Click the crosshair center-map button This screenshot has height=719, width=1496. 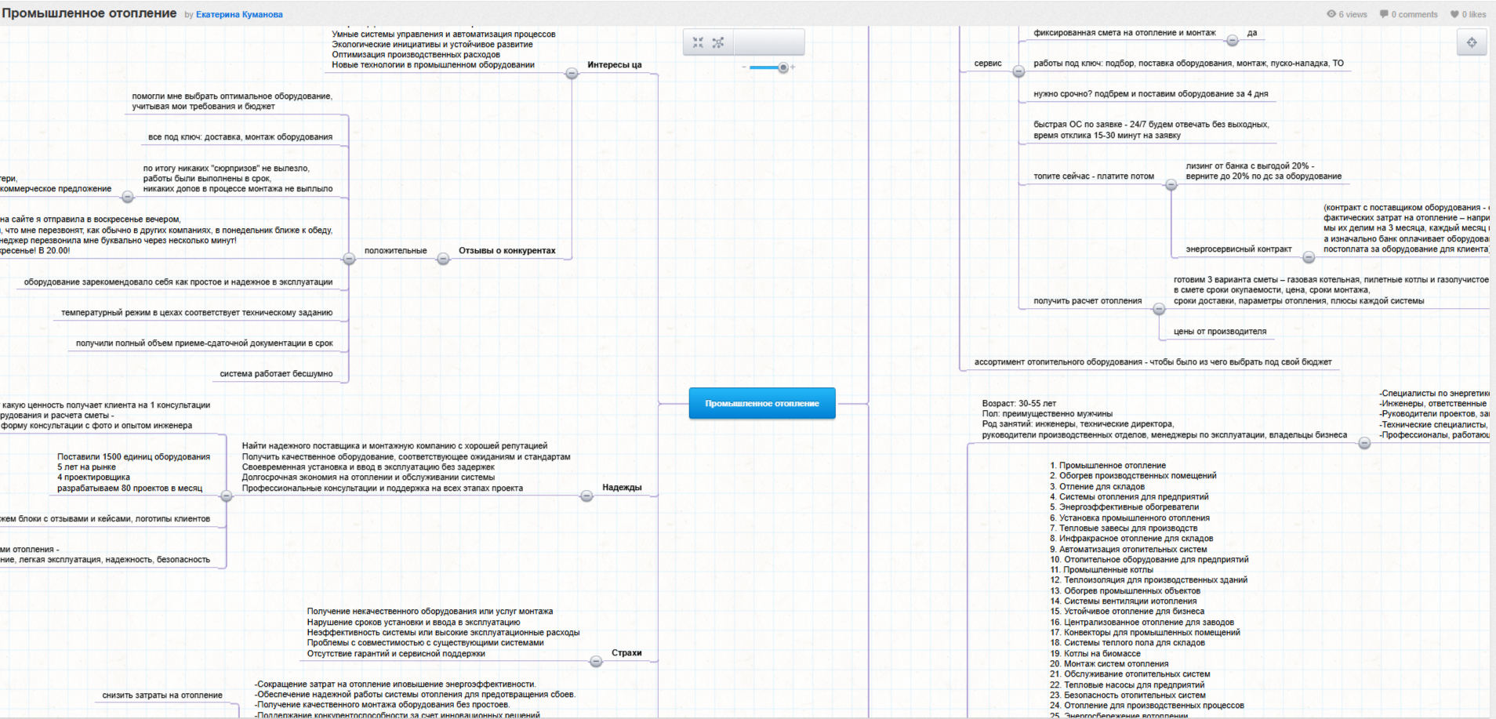tap(1472, 42)
